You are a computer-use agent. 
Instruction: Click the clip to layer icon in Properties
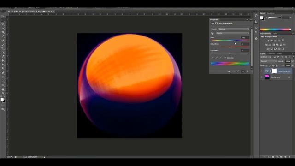coord(230,71)
